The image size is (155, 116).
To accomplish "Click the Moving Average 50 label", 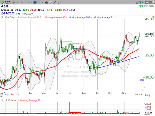I will (x=55, y=17).
